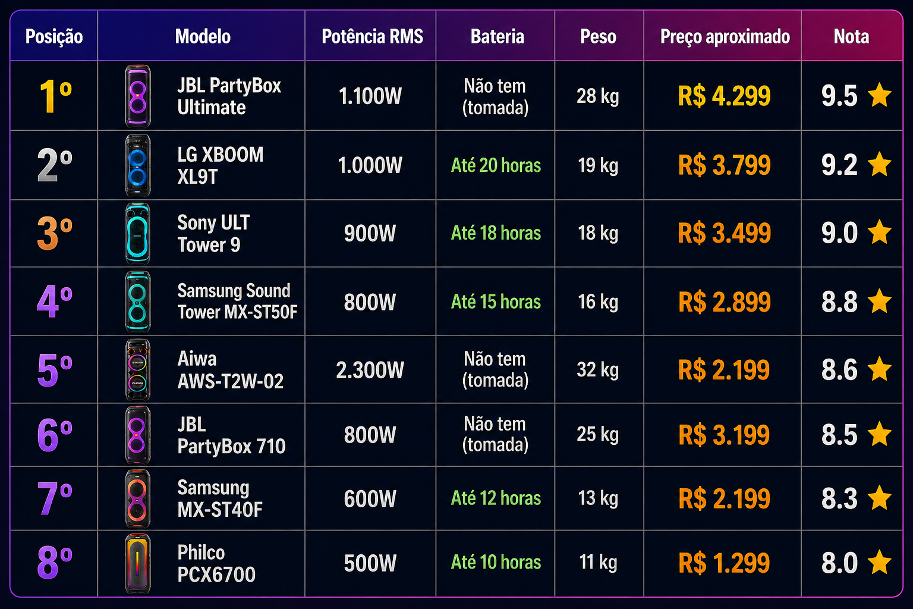Click the 2.300W power value
The width and height of the screenshot is (913, 609).
370,370
